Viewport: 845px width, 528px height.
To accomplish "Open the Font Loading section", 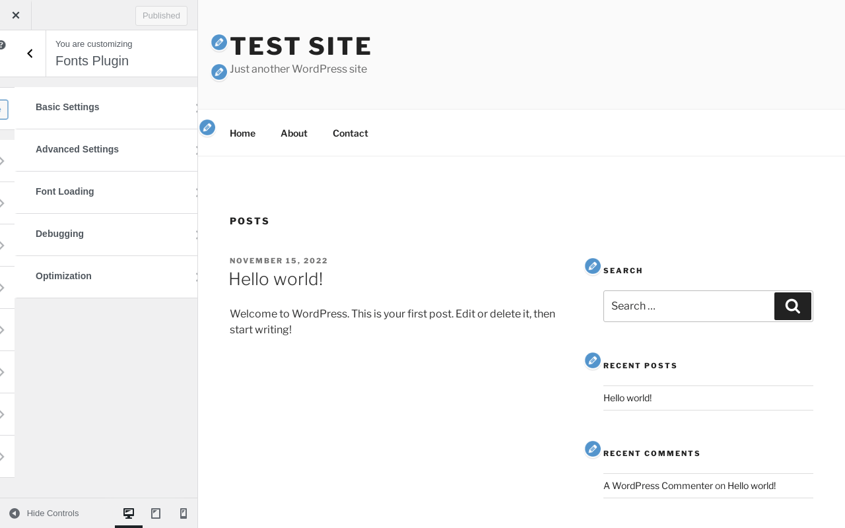I will coord(106,192).
